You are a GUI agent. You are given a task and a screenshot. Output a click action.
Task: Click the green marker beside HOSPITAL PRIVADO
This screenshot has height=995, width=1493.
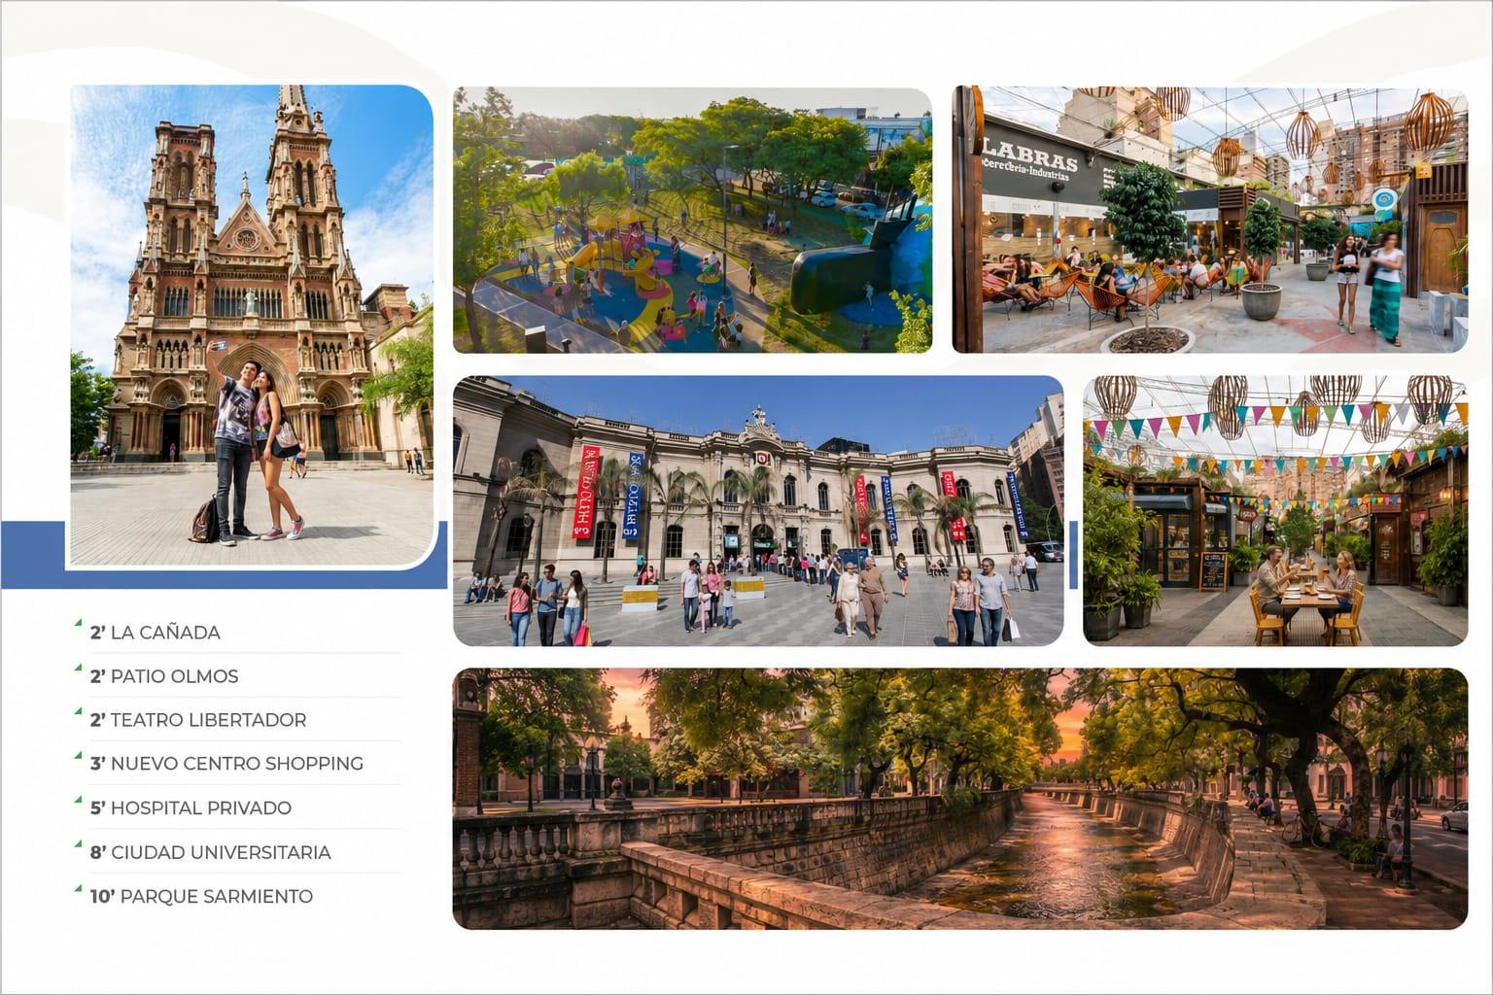pyautogui.click(x=79, y=798)
